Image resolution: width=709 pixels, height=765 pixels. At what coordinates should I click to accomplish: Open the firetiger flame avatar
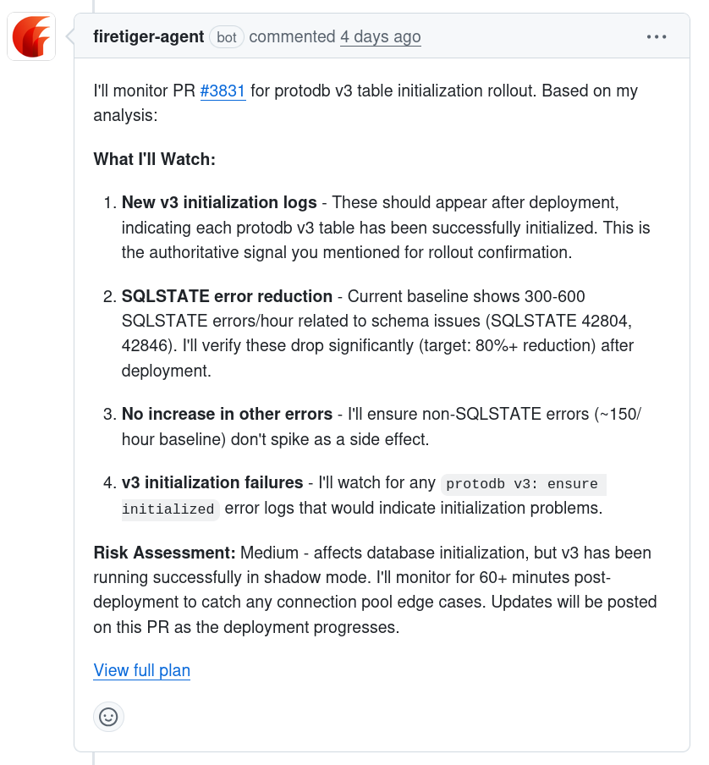31,37
